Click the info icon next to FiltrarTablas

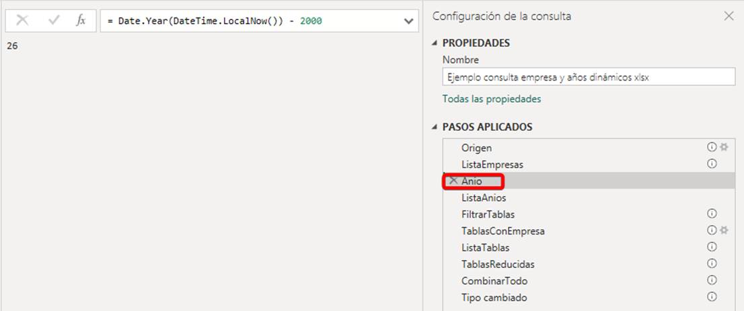click(712, 214)
